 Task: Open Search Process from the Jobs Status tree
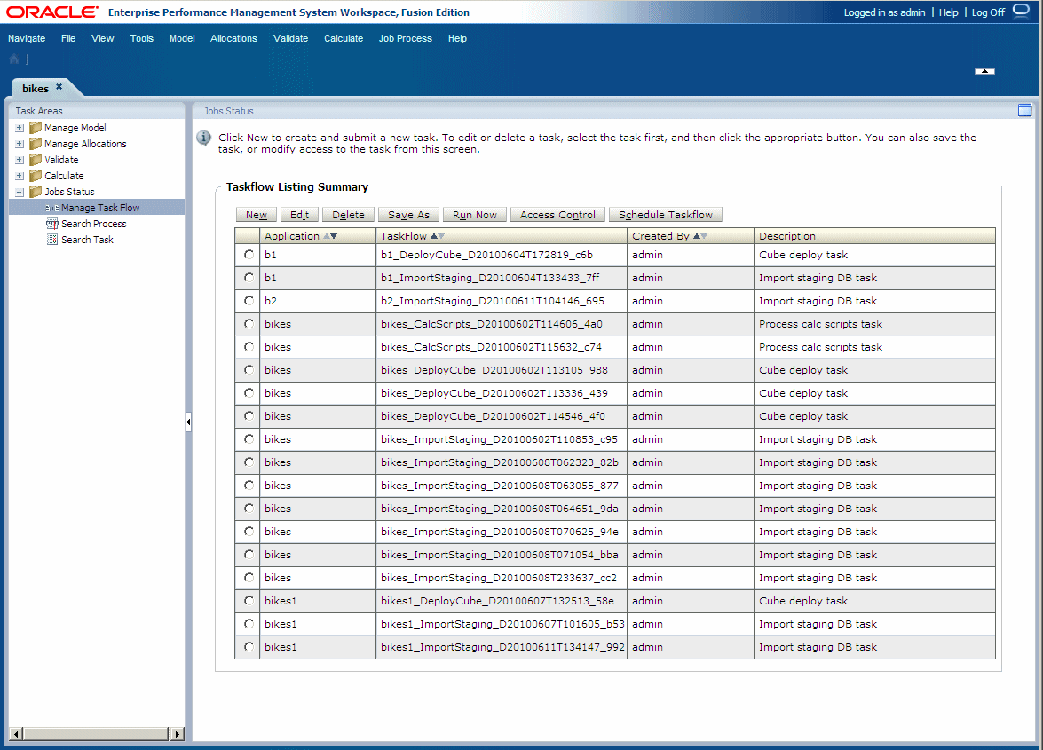click(93, 223)
